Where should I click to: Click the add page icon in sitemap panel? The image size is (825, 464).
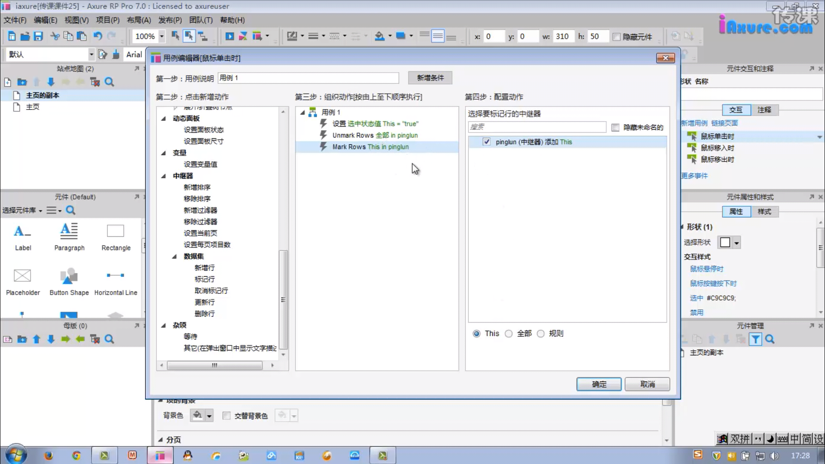pos(7,82)
